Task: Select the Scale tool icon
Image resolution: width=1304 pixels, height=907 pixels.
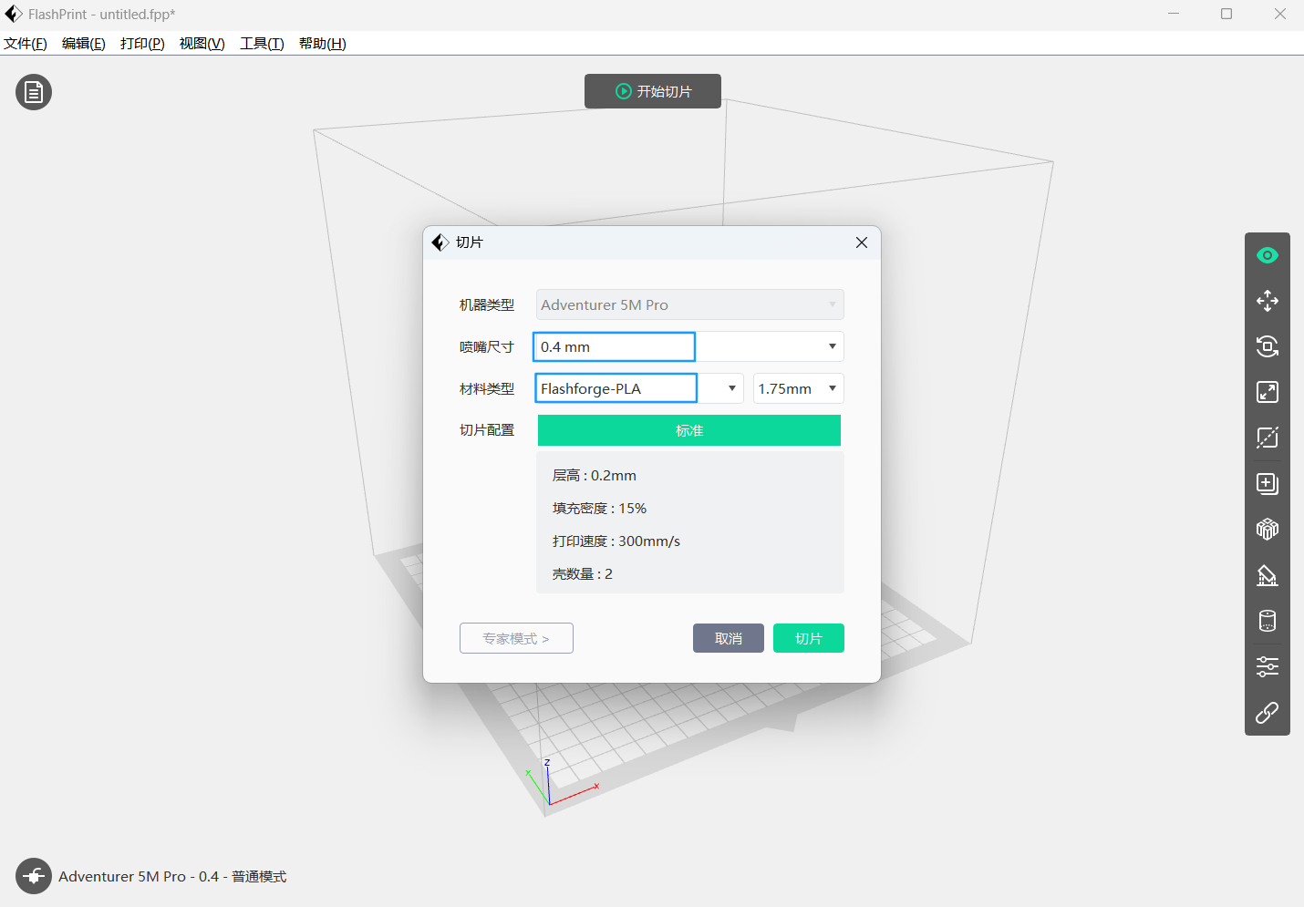Action: coord(1267,392)
